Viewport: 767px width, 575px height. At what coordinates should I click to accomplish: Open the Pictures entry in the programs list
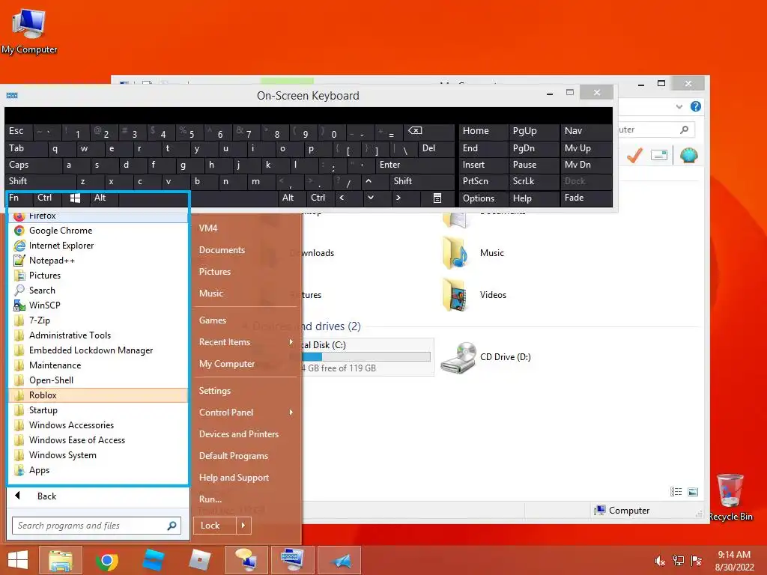click(x=98, y=276)
